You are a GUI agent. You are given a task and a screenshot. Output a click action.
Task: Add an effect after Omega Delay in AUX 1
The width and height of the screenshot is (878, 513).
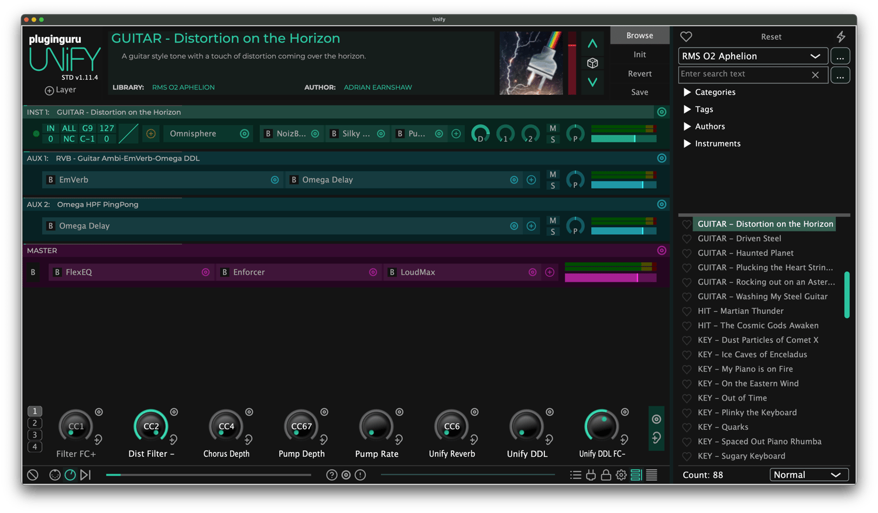point(531,180)
